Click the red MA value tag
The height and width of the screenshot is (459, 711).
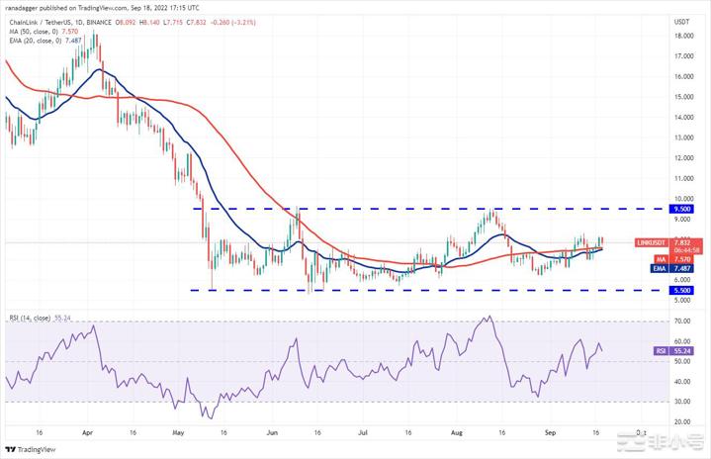pyautogui.click(x=680, y=259)
